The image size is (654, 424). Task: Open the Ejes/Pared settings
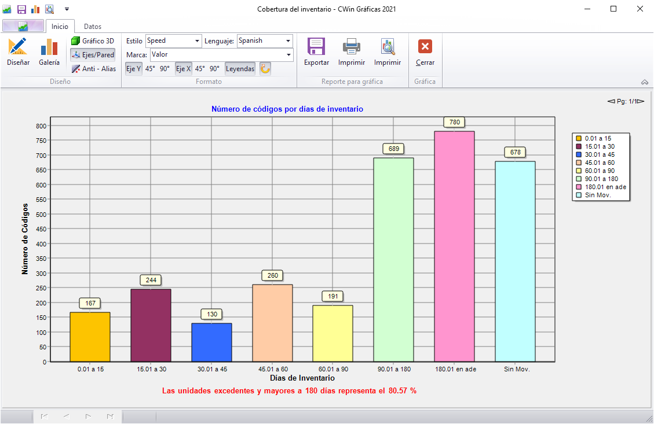point(92,54)
